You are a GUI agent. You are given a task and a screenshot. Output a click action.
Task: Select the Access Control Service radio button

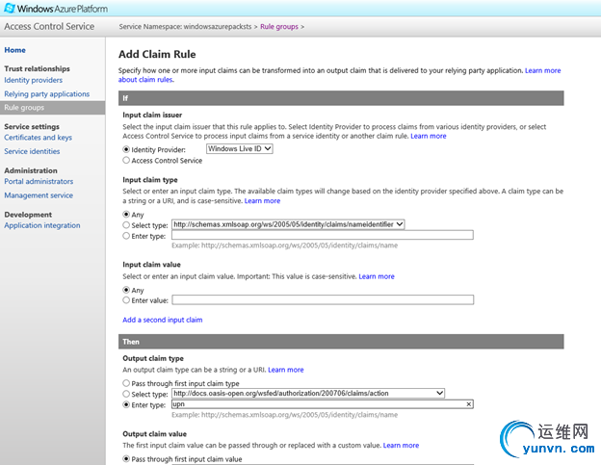click(126, 160)
